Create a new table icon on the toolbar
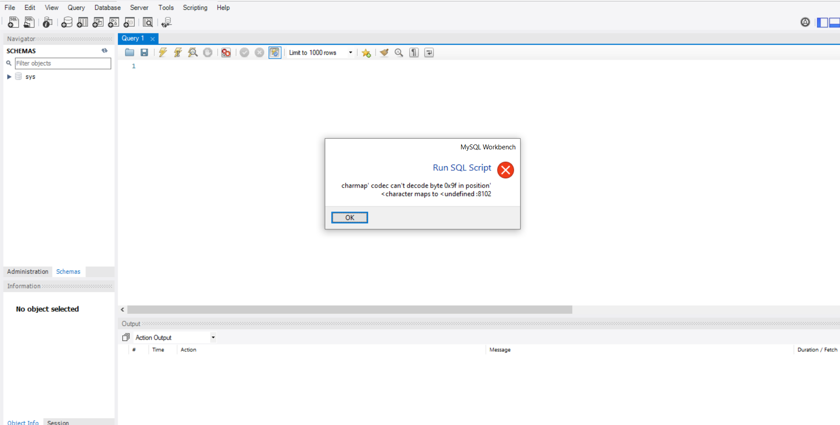The image size is (840, 425). (82, 22)
